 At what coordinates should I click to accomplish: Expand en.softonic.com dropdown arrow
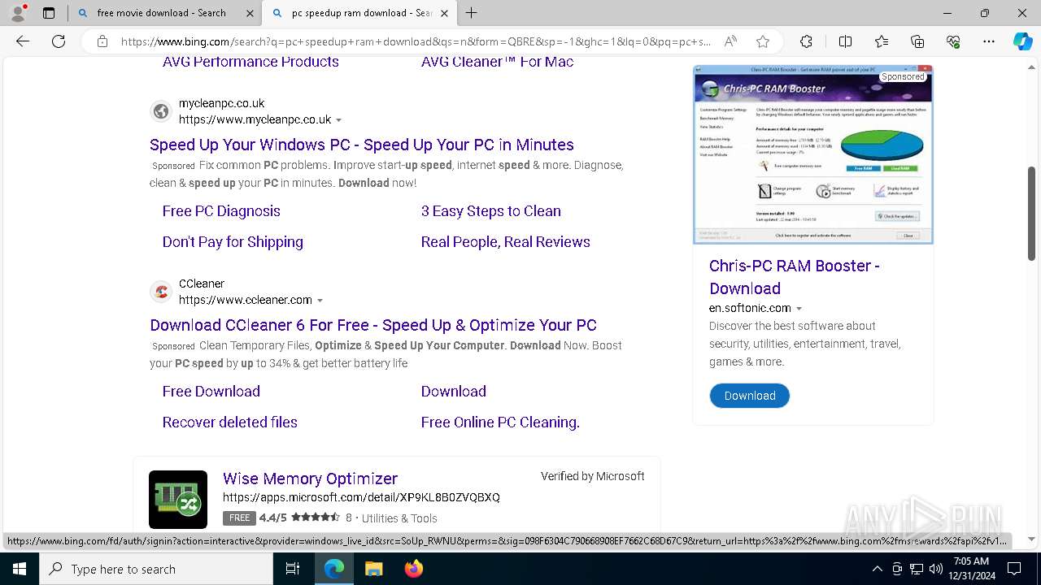click(799, 309)
